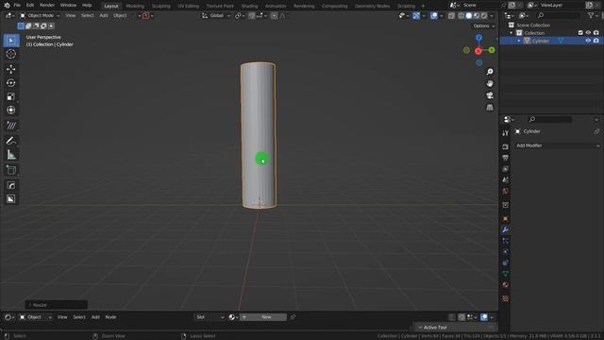Click the outliner search field
The width and height of the screenshot is (604, 340).
click(558, 15)
